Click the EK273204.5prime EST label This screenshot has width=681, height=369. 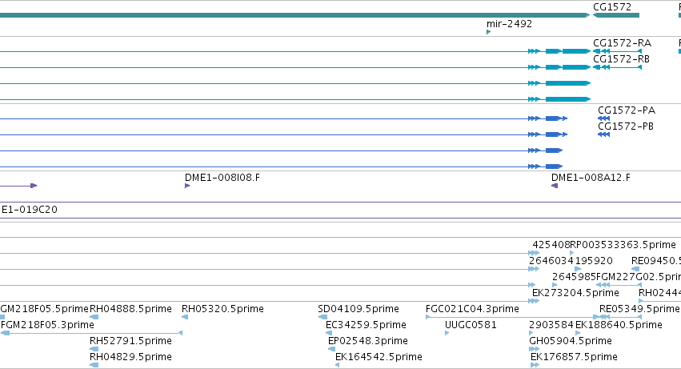coord(575,293)
